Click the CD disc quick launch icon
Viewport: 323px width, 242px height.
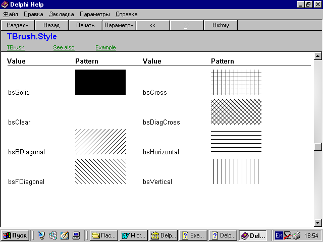[53, 235]
